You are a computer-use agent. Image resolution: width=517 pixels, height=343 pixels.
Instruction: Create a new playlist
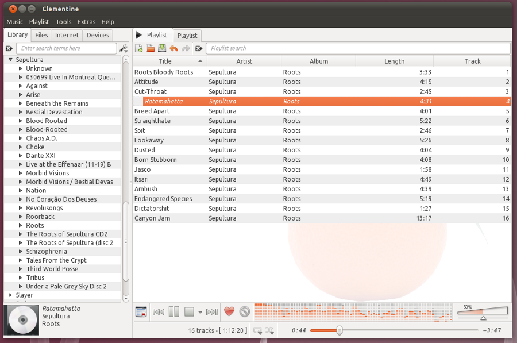coord(138,48)
